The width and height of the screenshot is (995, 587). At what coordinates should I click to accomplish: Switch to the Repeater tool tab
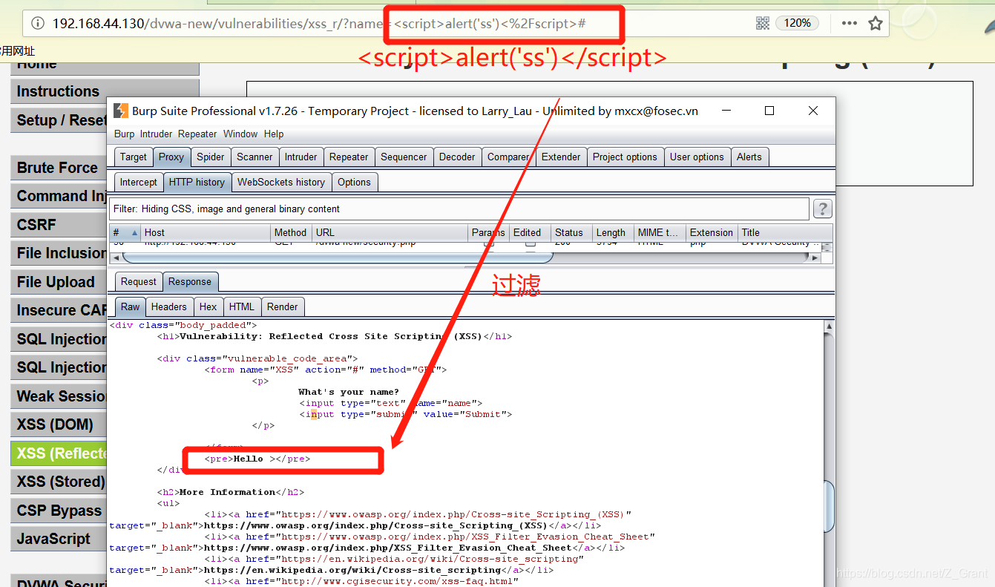pos(349,157)
